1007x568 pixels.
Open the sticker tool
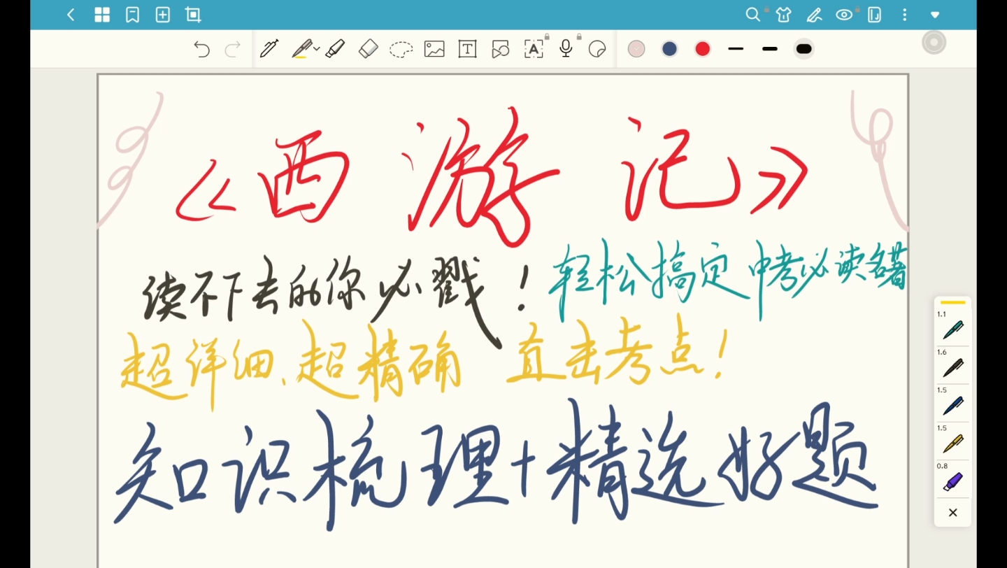[x=597, y=49]
